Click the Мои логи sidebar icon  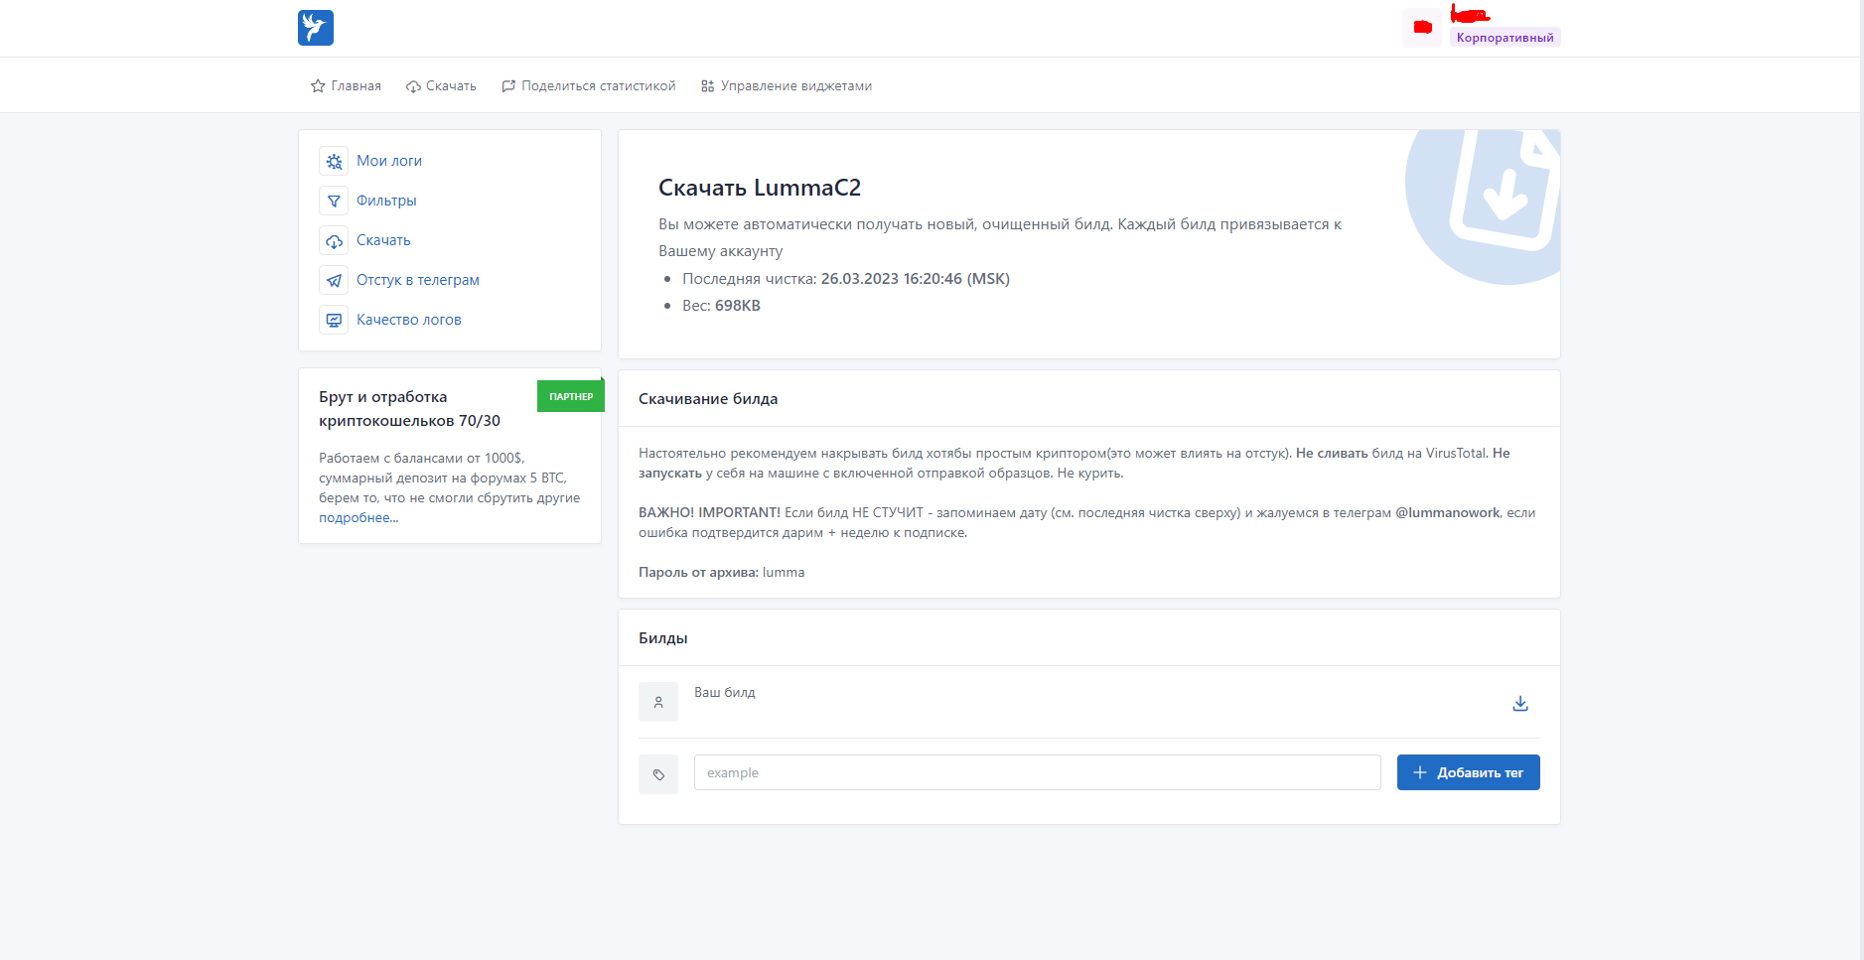pos(334,161)
